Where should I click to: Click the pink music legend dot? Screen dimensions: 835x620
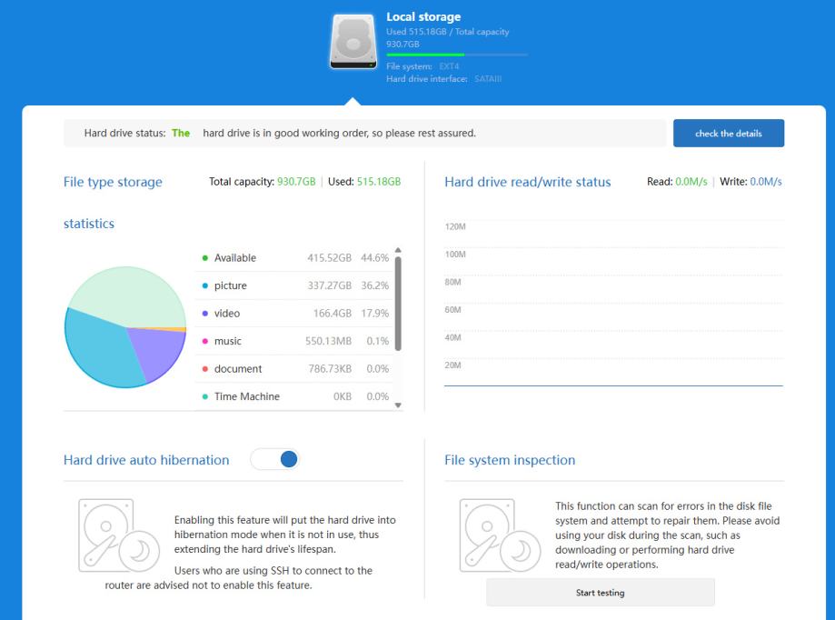tap(205, 341)
